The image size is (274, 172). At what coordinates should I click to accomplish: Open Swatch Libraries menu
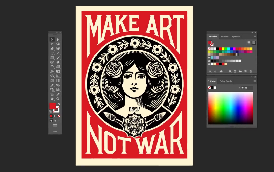(210, 71)
